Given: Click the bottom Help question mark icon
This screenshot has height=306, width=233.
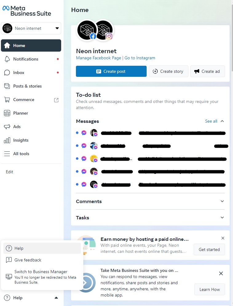Looking at the screenshot, I should coord(7,298).
